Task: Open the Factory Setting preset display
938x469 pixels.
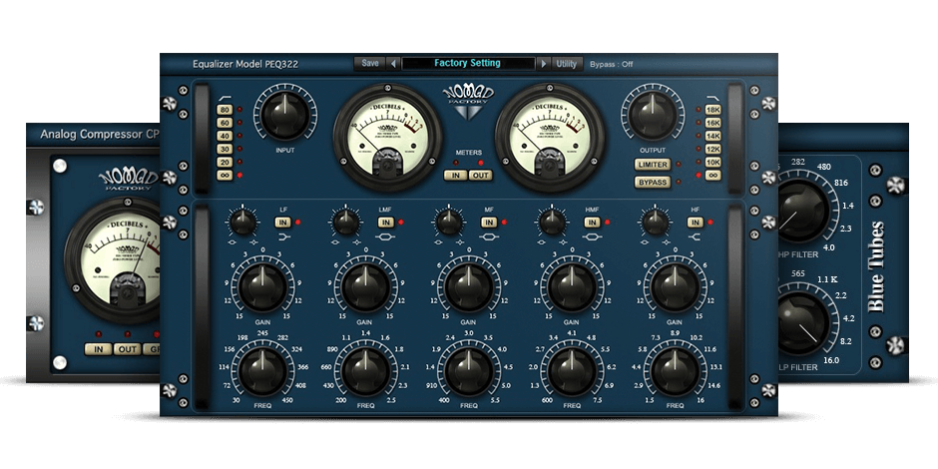Action: [x=468, y=63]
